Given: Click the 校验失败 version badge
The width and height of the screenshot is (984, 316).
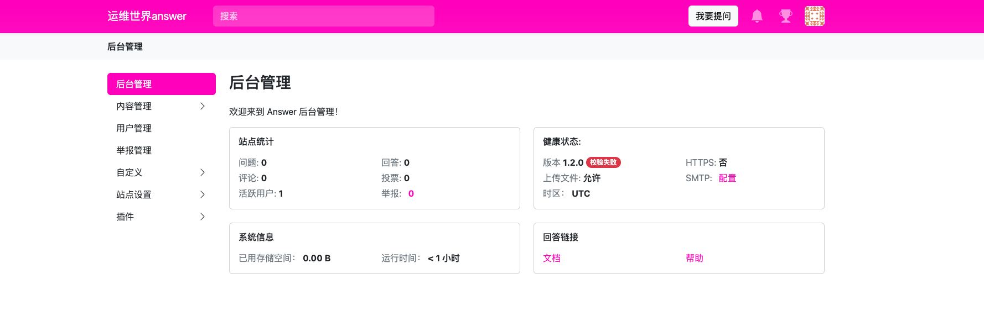Looking at the screenshot, I should pyautogui.click(x=603, y=162).
